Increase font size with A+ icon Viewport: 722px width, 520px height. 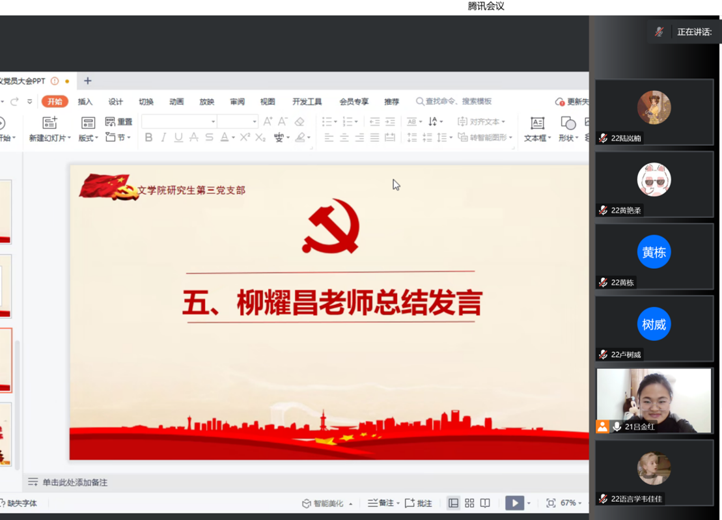coord(268,122)
